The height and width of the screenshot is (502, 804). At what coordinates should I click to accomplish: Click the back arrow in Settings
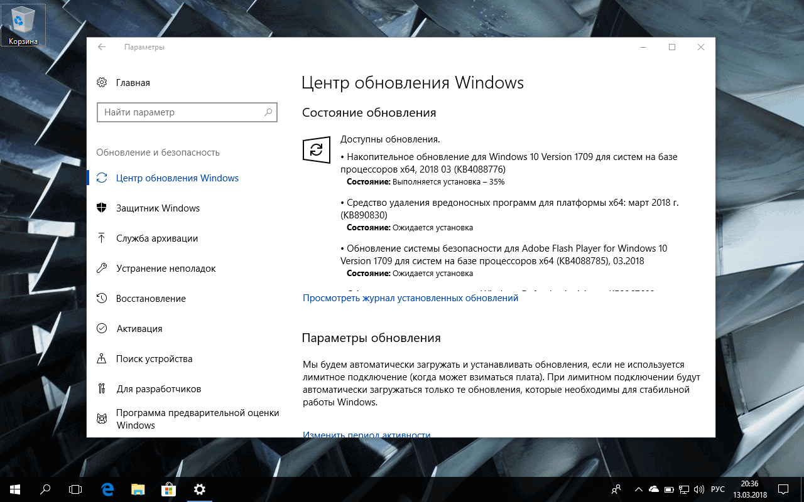(x=101, y=46)
